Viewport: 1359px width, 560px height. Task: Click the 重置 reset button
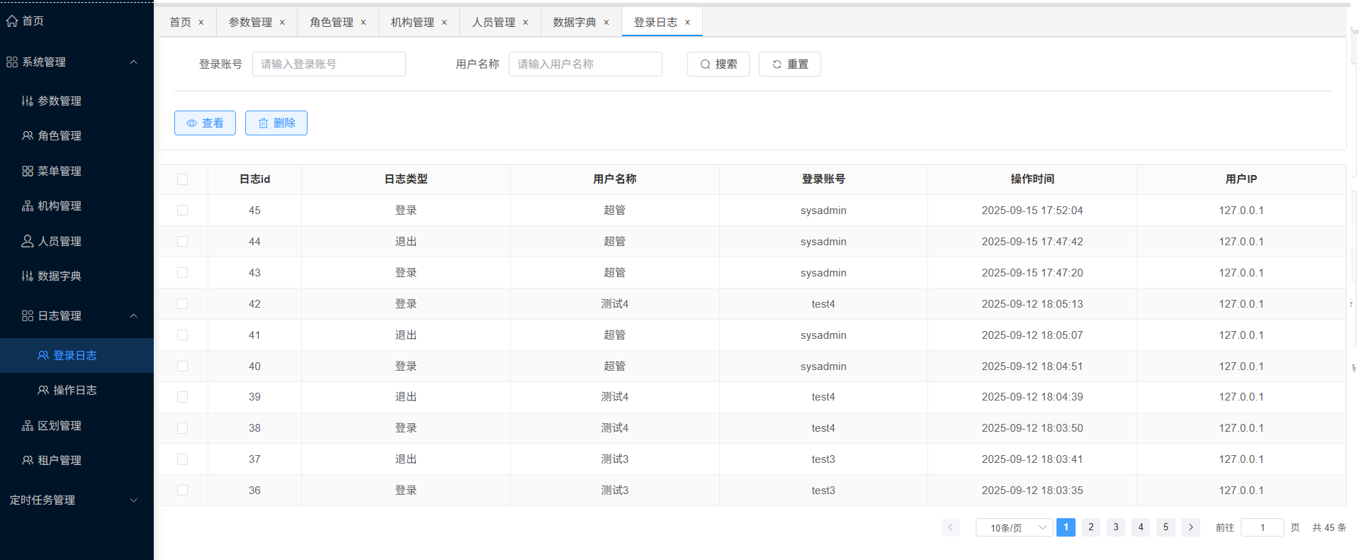click(x=790, y=65)
